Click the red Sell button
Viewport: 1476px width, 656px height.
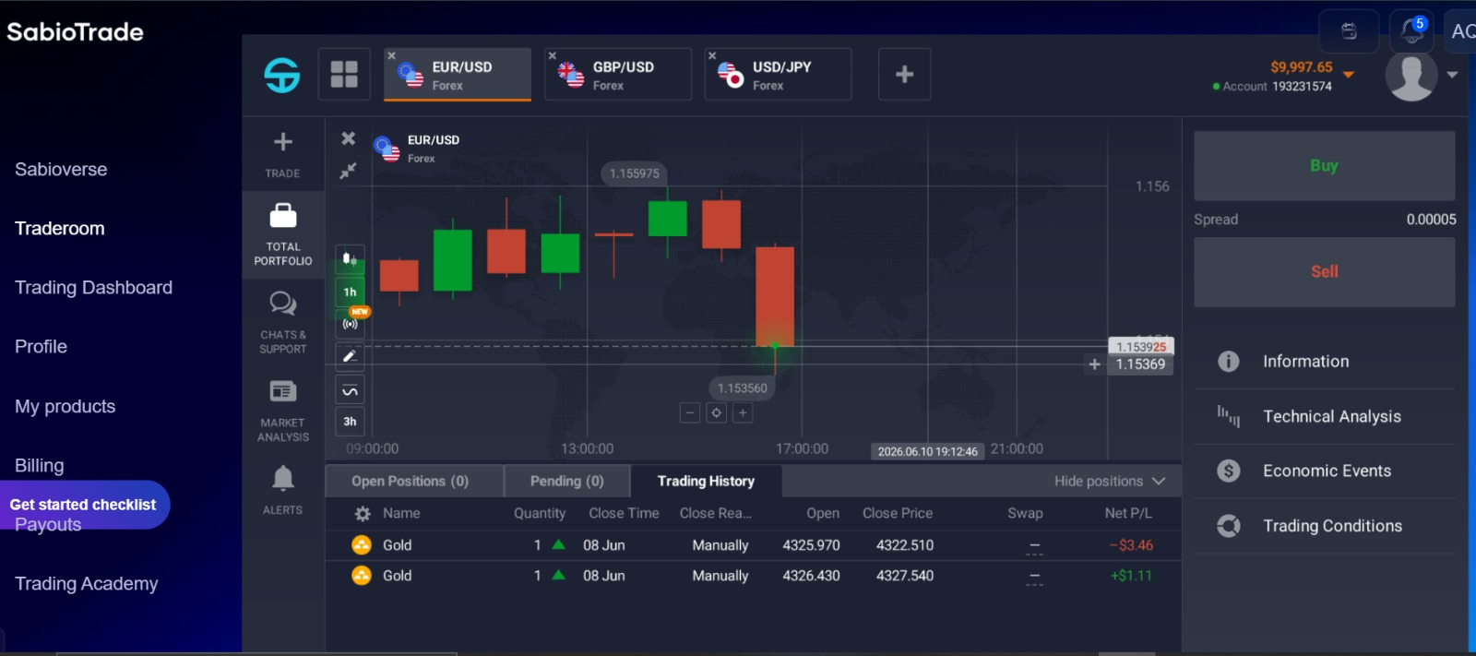[1324, 272]
